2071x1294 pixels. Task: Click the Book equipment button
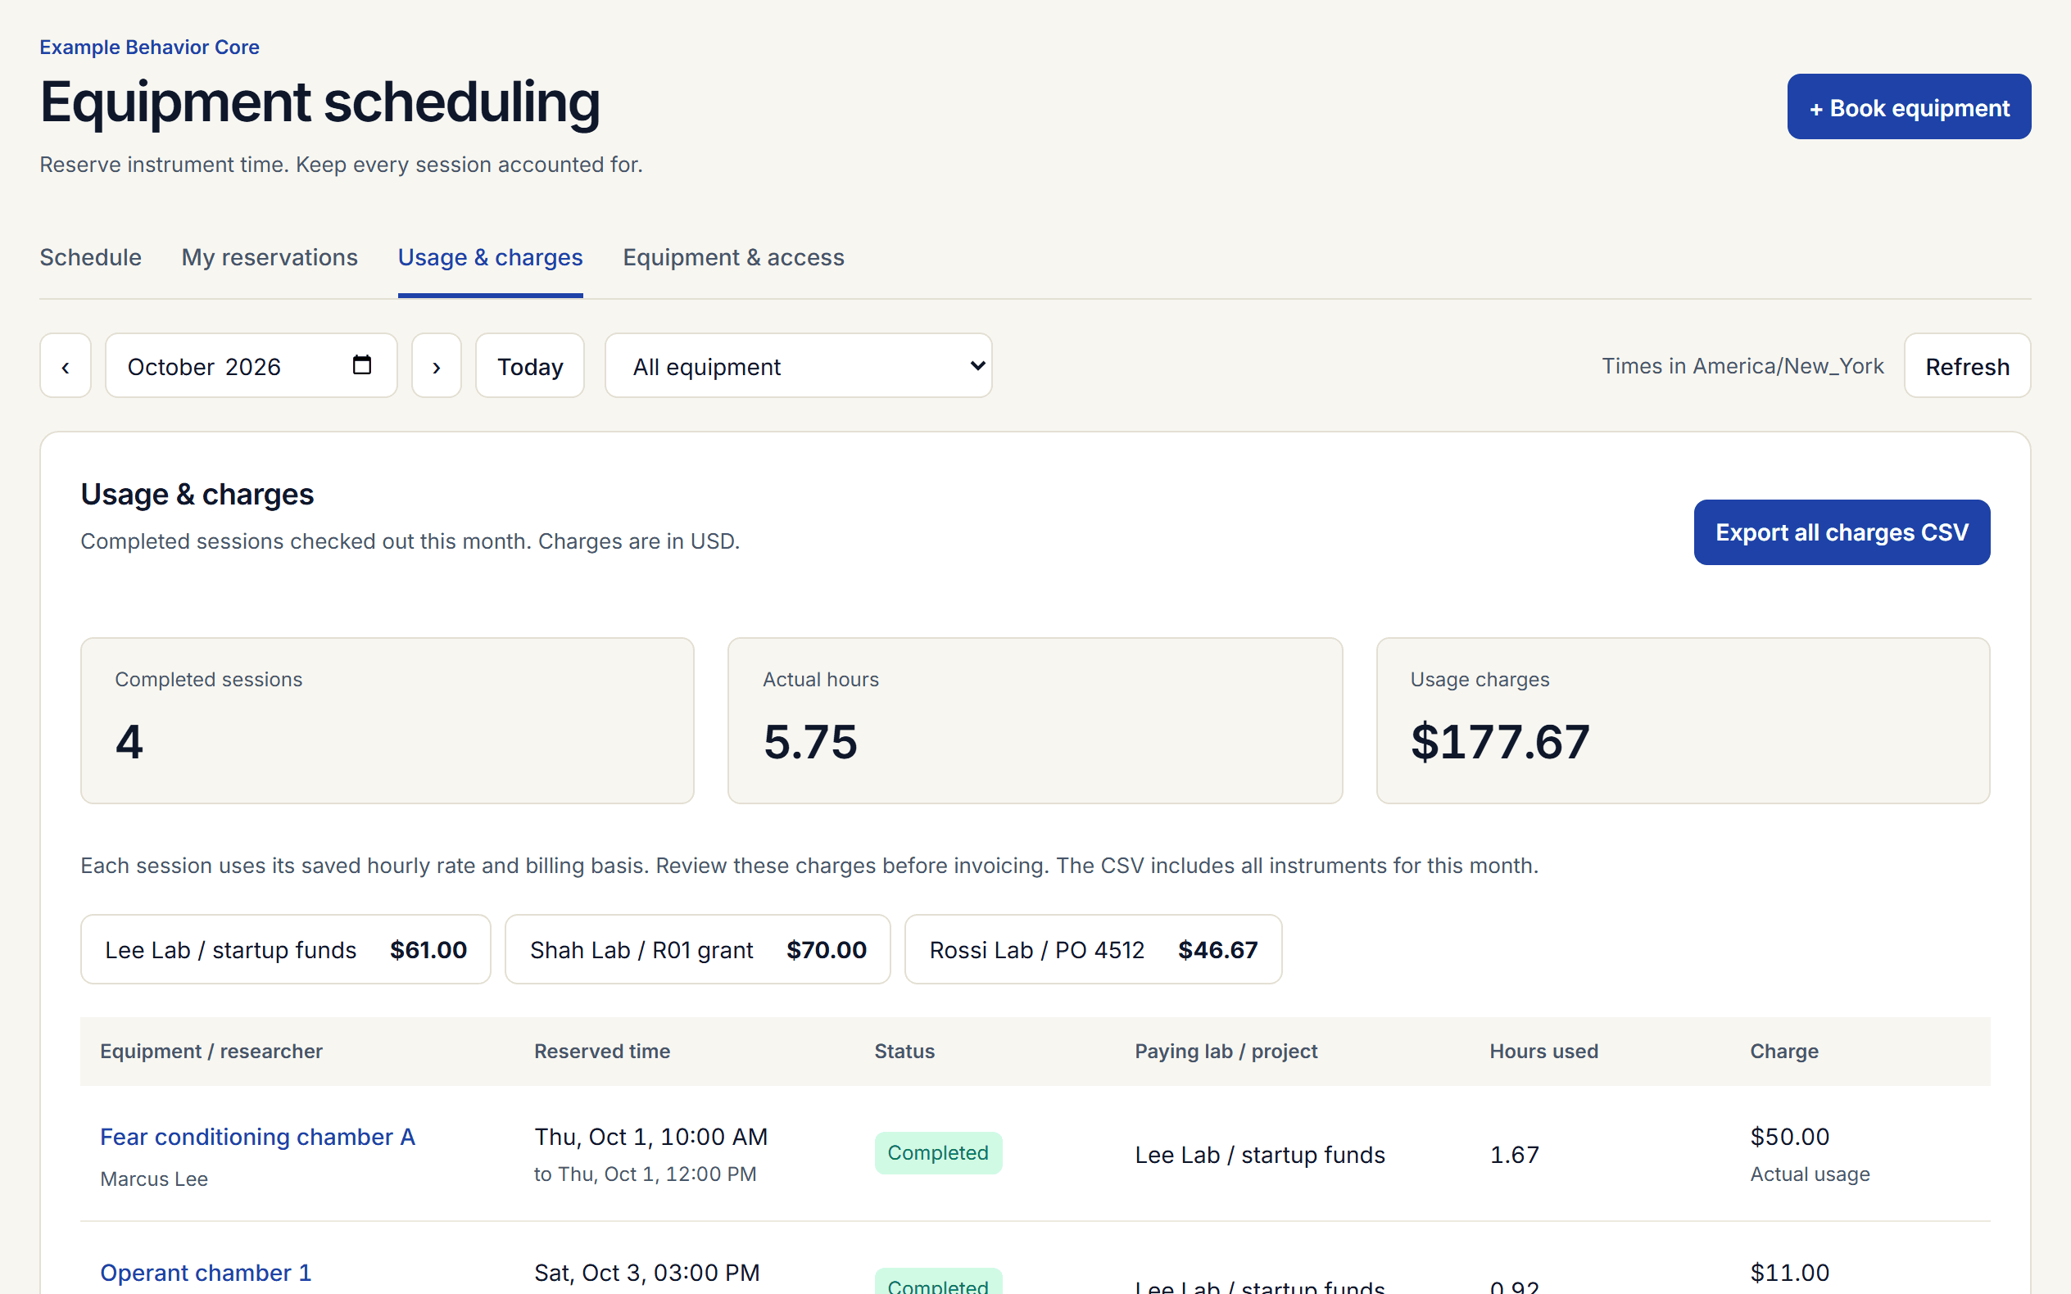coord(1909,107)
